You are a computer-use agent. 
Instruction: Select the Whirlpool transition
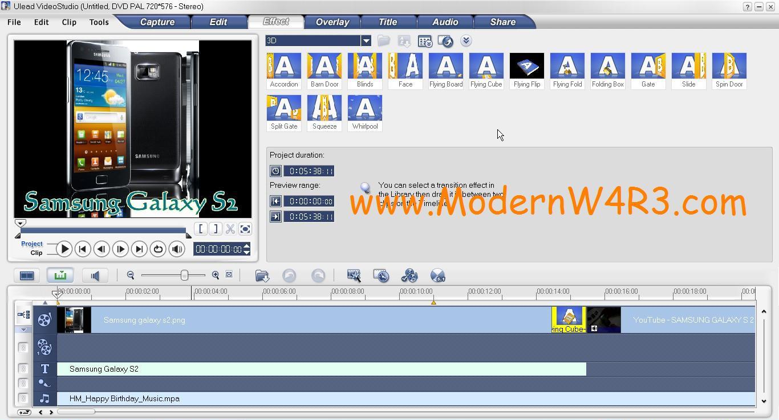pyautogui.click(x=365, y=113)
